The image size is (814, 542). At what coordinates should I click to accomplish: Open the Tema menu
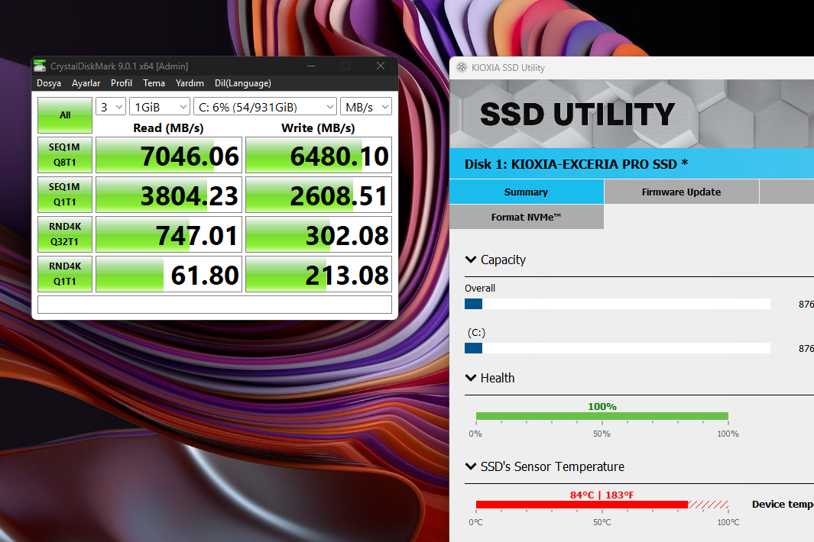click(x=154, y=83)
